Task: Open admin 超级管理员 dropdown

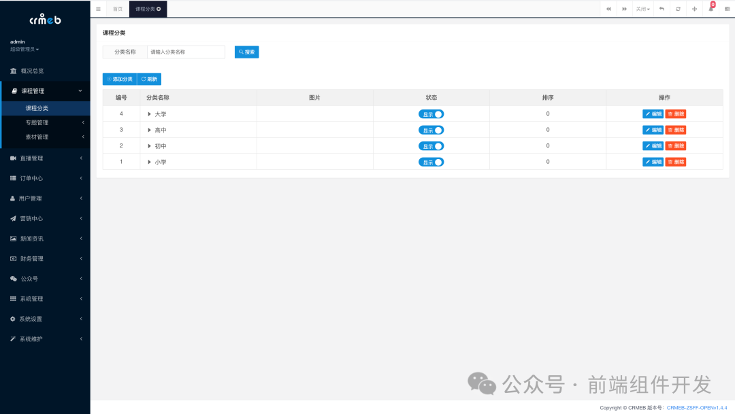Action: (x=24, y=46)
